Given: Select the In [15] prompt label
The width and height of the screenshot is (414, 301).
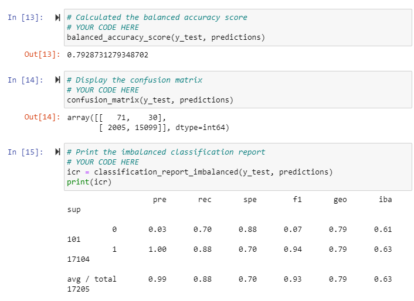Looking at the screenshot, I should [x=25, y=152].
